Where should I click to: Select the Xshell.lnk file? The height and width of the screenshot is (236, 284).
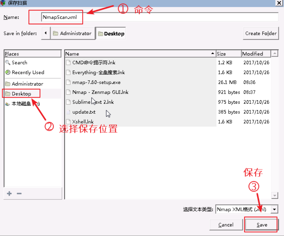(83, 122)
